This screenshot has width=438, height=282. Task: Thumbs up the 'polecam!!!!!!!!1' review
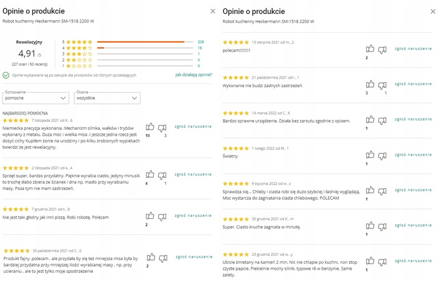[369, 49]
